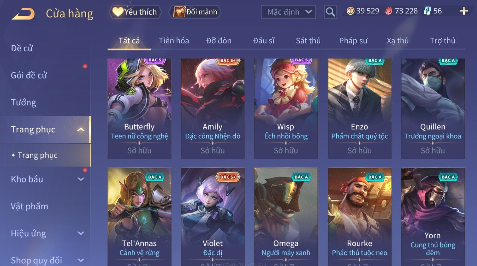Open the Violet Đặc dị skin card
Screen dimensions: 477x266
point(213,217)
